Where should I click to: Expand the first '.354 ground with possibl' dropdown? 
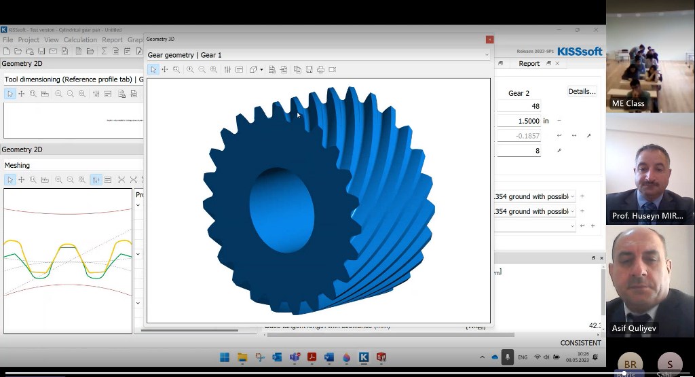[572, 196]
